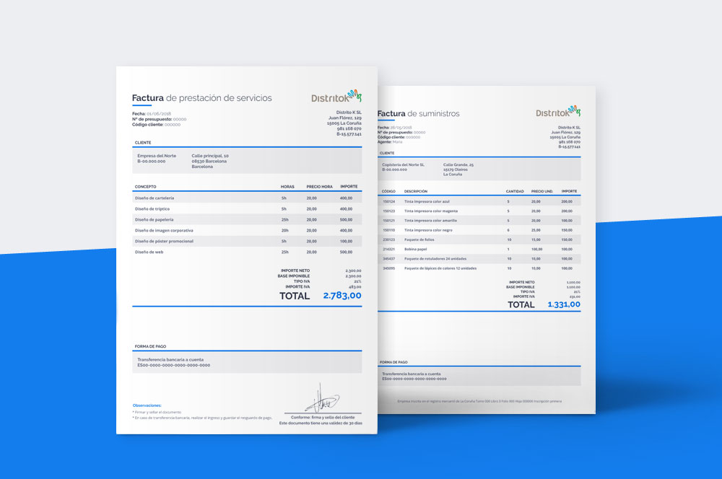Screen dimensions: 722x479
Task: Click the Distritok logo on the services invoice
Action: coord(336,97)
